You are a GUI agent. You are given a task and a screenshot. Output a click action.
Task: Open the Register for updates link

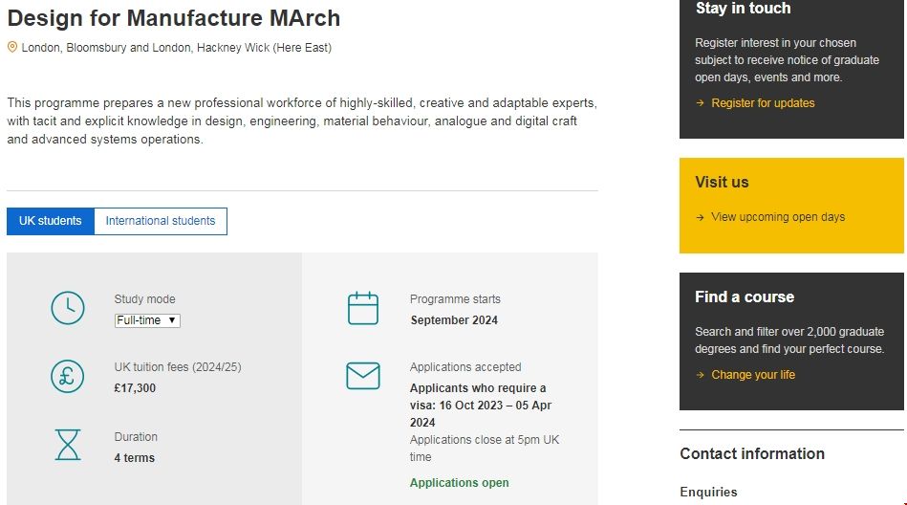763,103
